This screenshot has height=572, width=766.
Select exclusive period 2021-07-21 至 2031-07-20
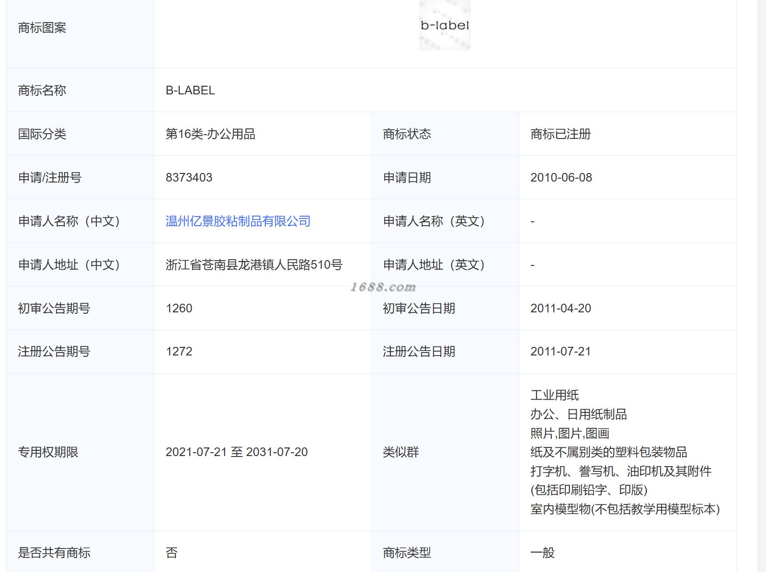[237, 452]
